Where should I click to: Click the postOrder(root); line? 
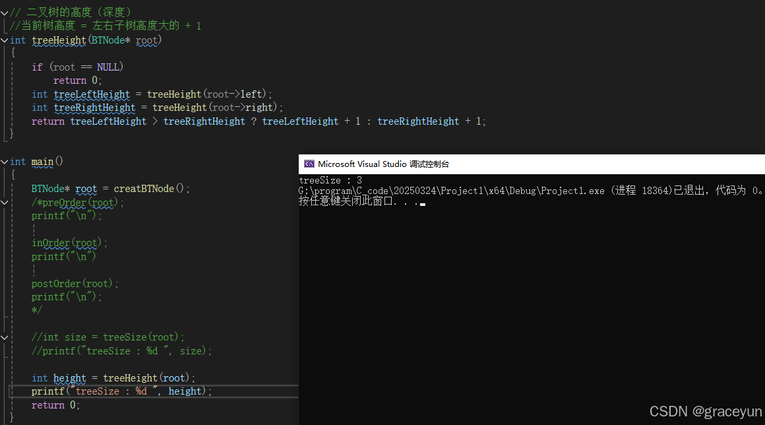tap(75, 284)
